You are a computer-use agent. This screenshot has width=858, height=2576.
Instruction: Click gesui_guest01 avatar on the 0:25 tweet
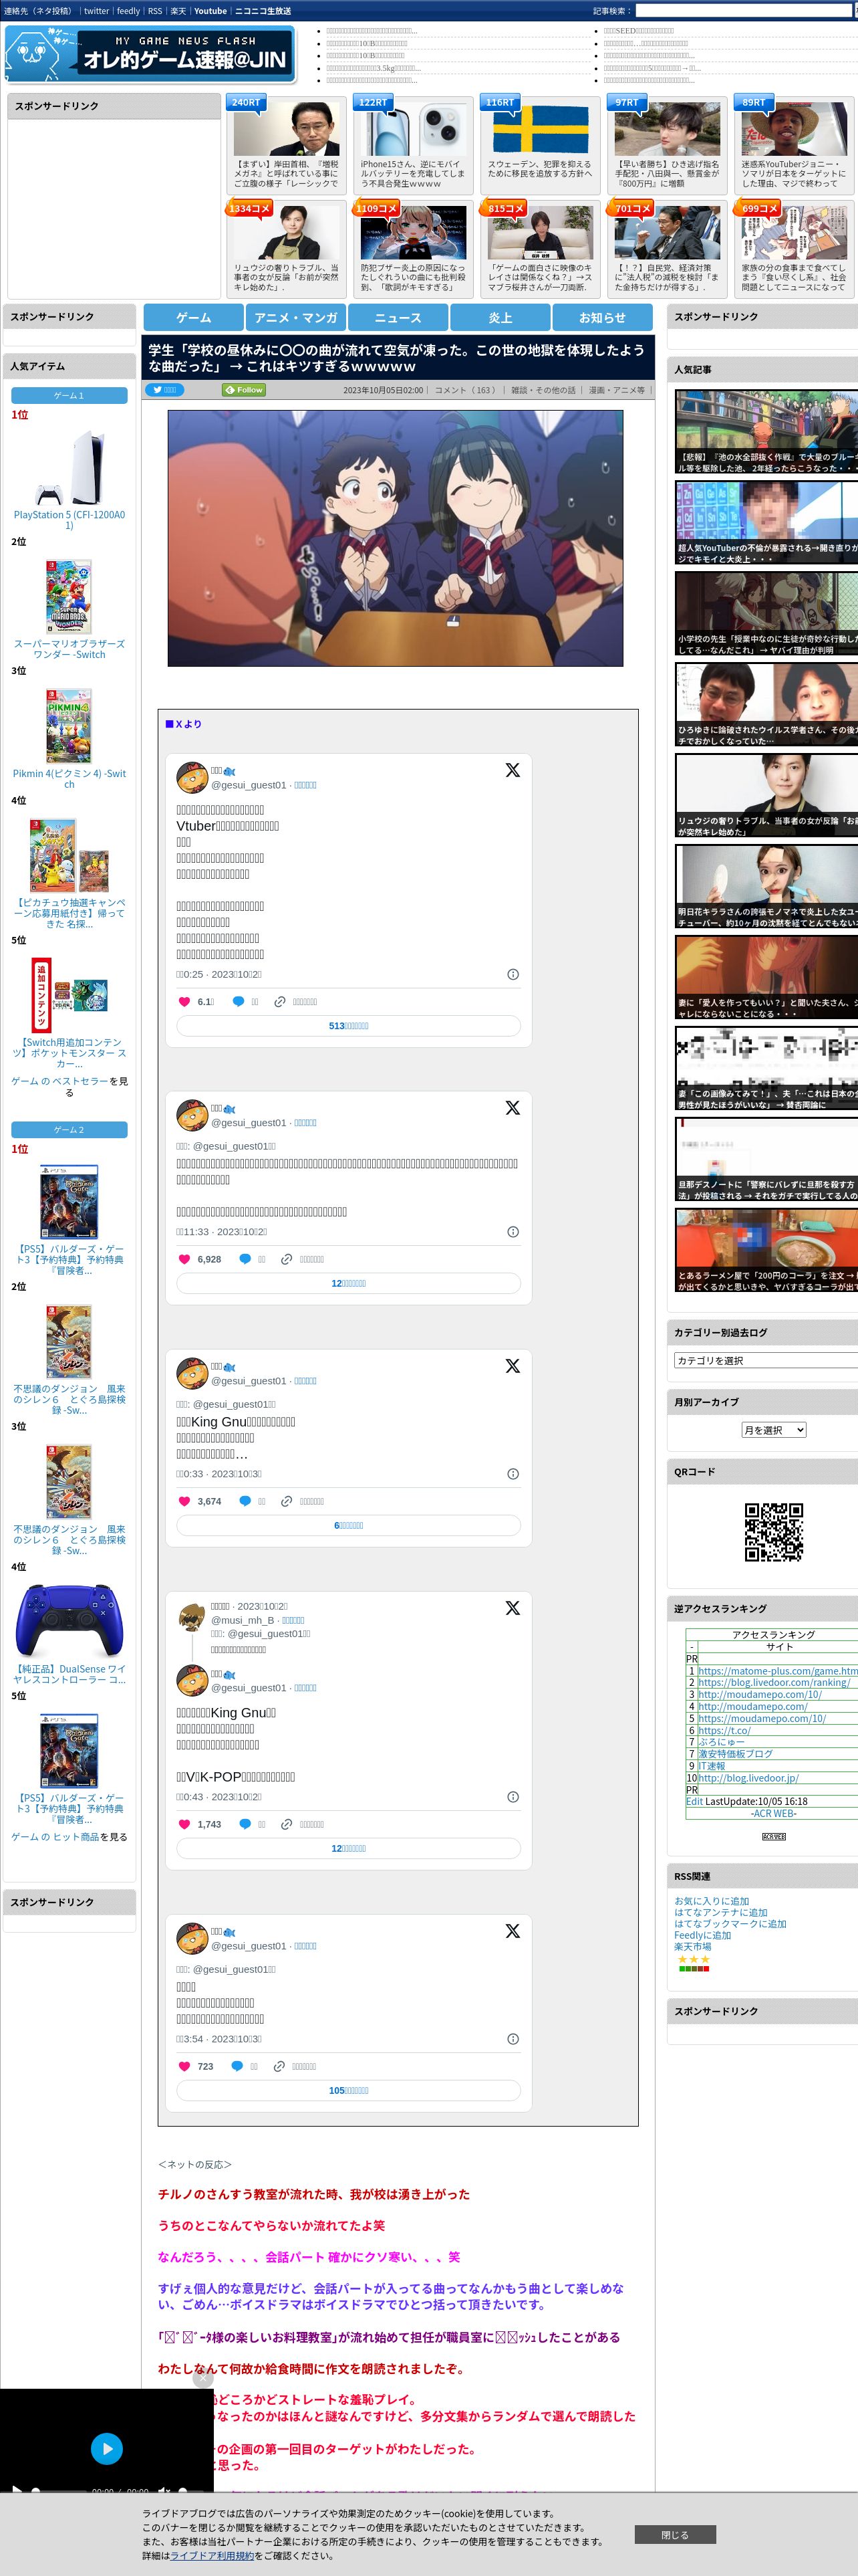pos(192,777)
